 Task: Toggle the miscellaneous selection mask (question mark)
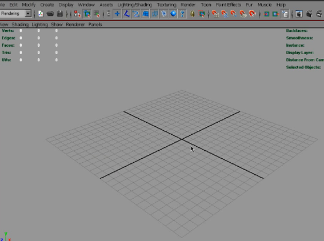182,14
